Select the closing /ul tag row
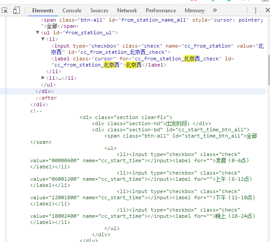 click(48, 85)
